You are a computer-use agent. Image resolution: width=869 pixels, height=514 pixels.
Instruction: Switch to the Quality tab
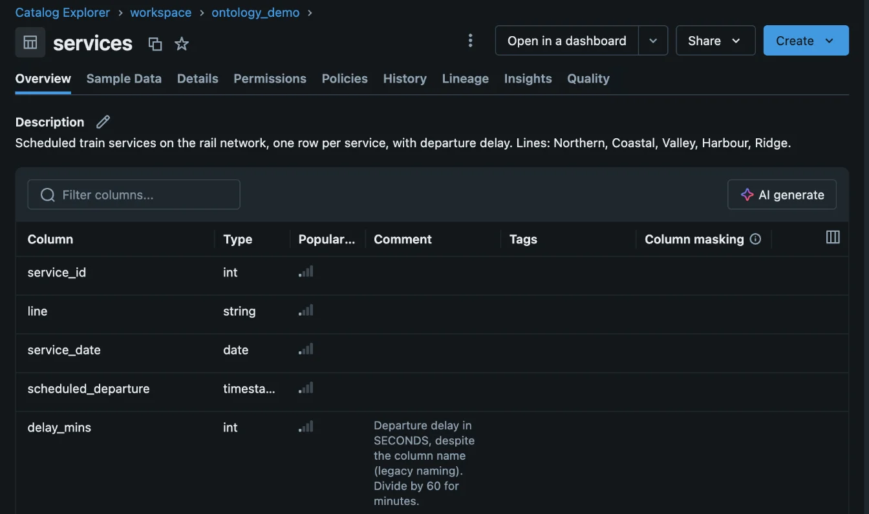[588, 79]
